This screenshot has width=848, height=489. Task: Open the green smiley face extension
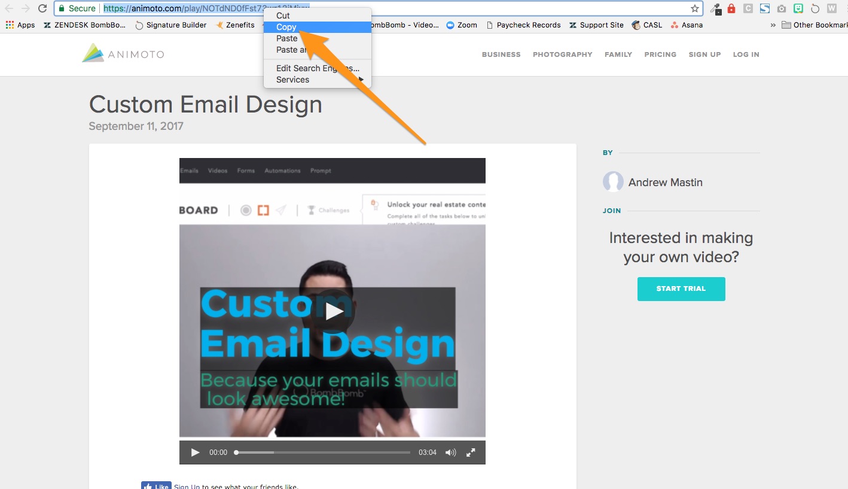[x=798, y=8]
